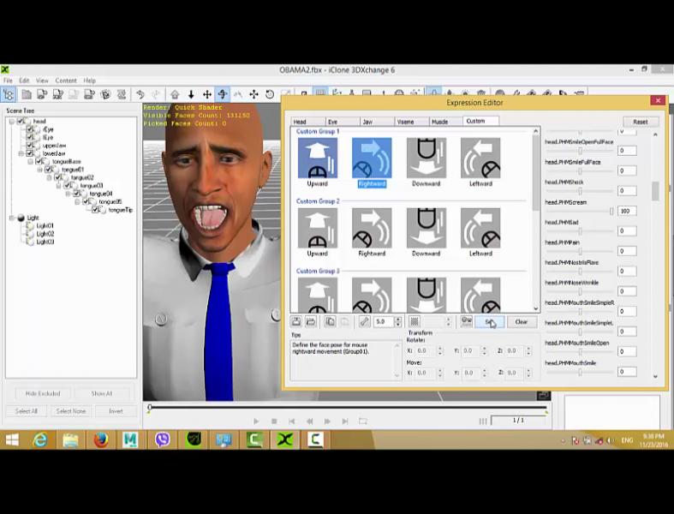The height and width of the screenshot is (514, 674).
Task: Click the Reset button in Expression Editor
Action: tap(640, 122)
